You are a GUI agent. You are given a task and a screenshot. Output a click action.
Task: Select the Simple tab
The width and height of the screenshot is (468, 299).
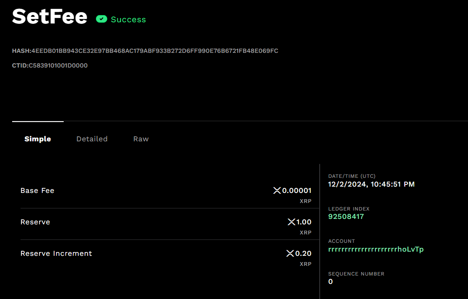[38, 139]
